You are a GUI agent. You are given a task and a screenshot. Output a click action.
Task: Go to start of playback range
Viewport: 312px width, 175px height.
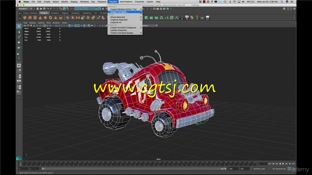270,164
